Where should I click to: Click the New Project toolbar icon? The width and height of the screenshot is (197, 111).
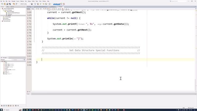(5, 4)
